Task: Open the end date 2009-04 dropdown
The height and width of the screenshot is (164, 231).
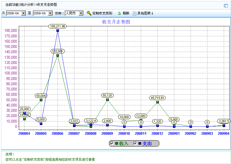Action: pyautogui.click(x=50, y=13)
